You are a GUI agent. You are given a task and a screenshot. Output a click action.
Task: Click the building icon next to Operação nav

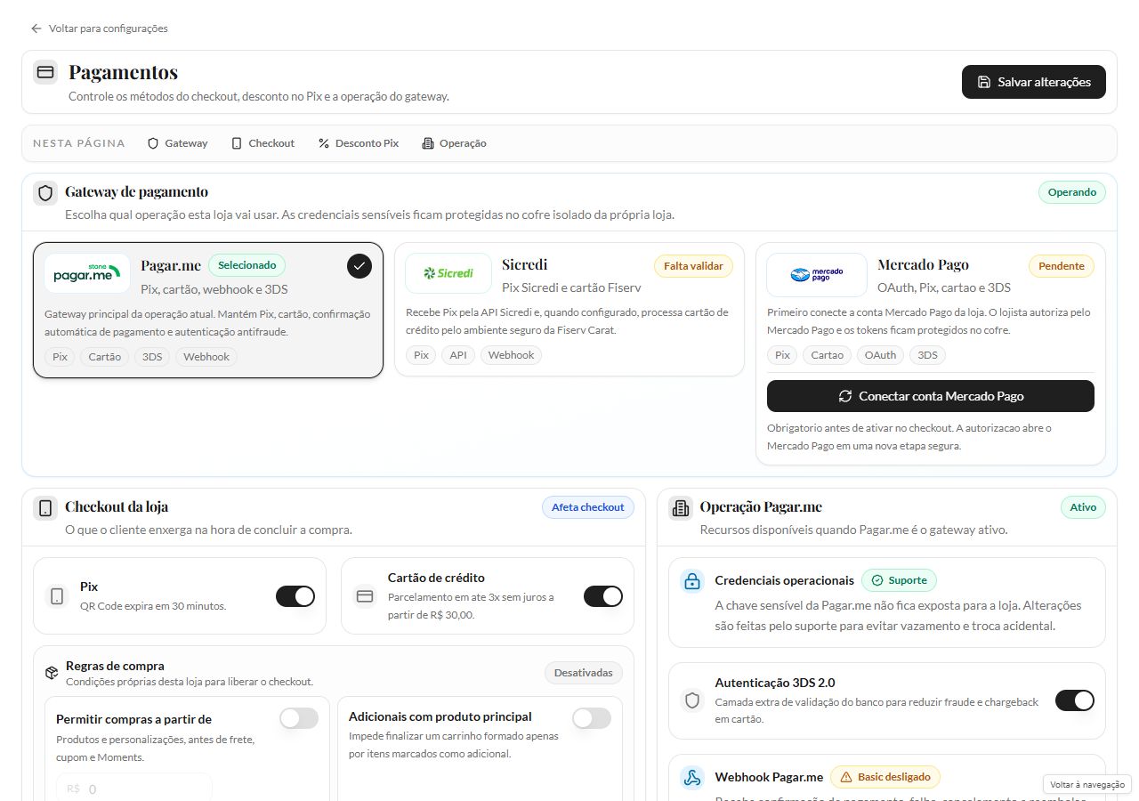click(428, 143)
